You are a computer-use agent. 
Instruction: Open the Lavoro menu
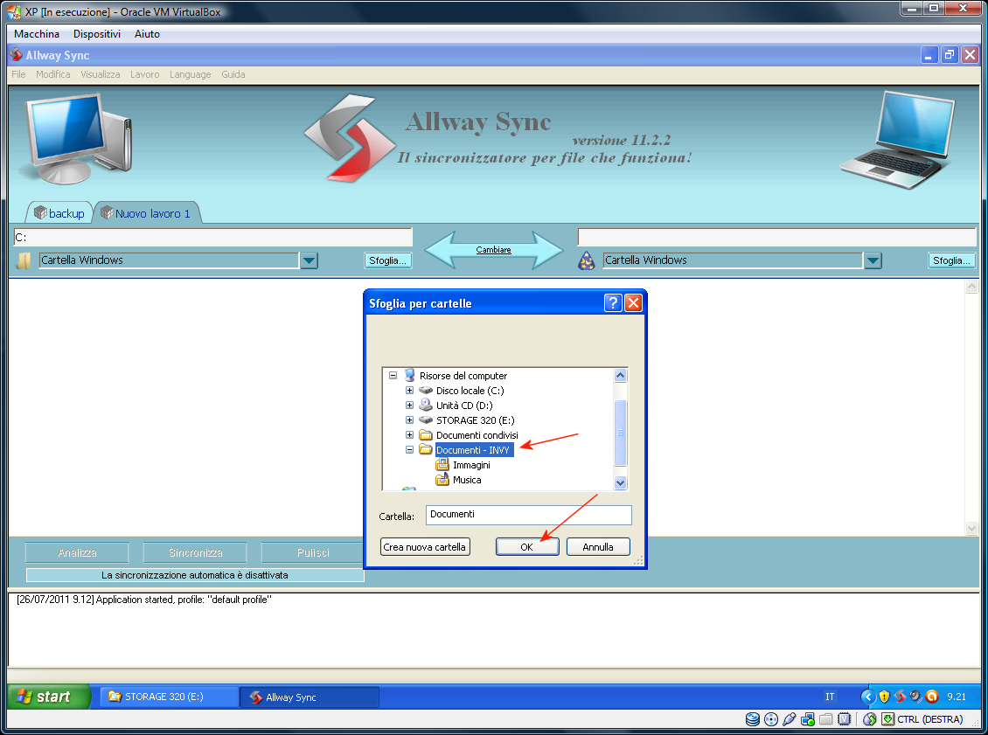point(145,74)
